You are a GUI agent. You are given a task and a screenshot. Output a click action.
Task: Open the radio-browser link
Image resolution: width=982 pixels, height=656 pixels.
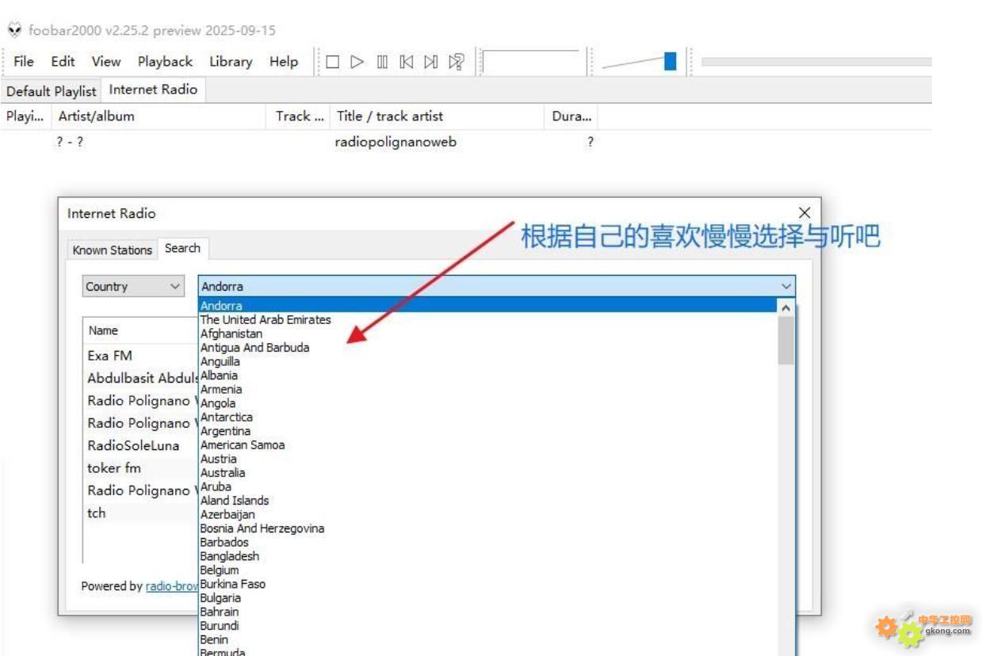(171, 587)
